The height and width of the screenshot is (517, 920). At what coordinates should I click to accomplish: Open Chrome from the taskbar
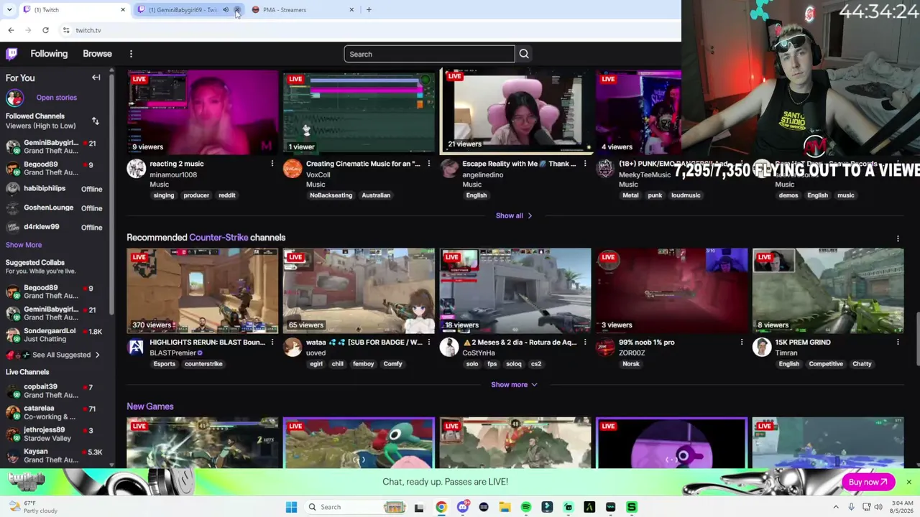(x=441, y=507)
